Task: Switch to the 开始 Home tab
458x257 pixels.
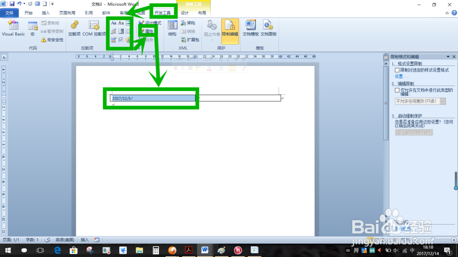Action: [28, 13]
